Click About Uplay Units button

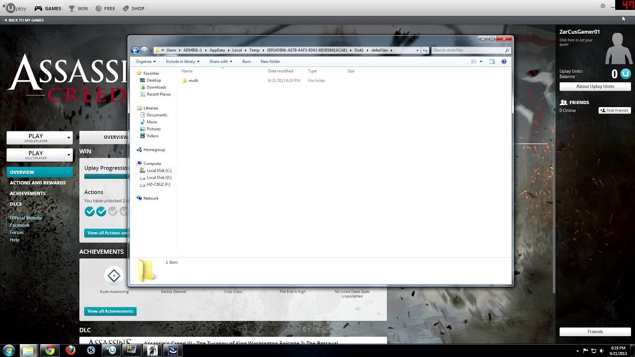(x=595, y=86)
